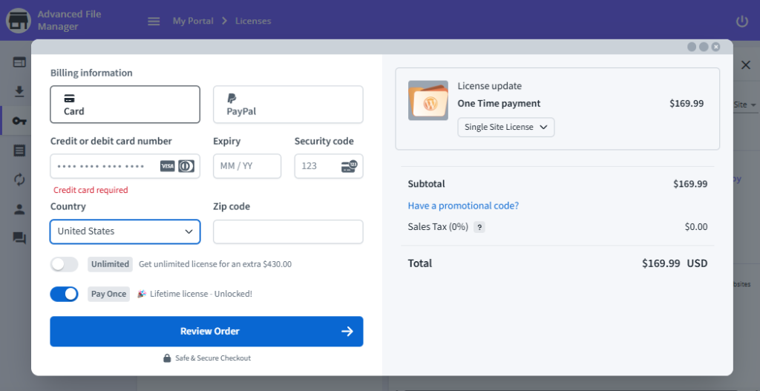The image size is (760, 391).
Task: Open the downloads icon in sidebar
Action: click(19, 91)
